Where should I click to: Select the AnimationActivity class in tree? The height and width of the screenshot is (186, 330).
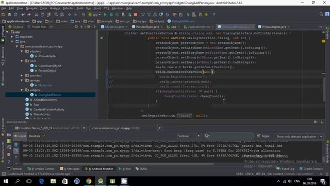point(45,100)
